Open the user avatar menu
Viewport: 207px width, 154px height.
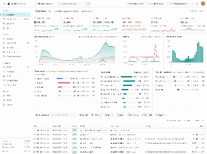(x=203, y=3)
